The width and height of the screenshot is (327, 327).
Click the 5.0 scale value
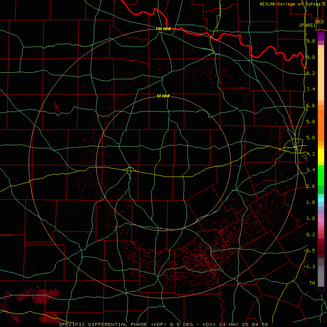[x=311, y=138]
